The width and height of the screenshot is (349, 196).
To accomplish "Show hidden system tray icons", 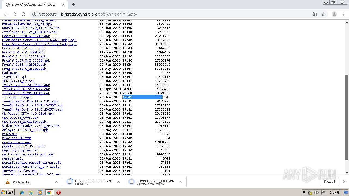I will pos(304,192).
